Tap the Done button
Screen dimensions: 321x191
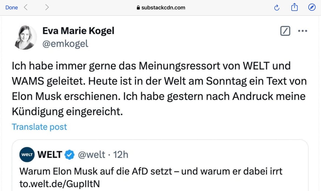click(11, 7)
